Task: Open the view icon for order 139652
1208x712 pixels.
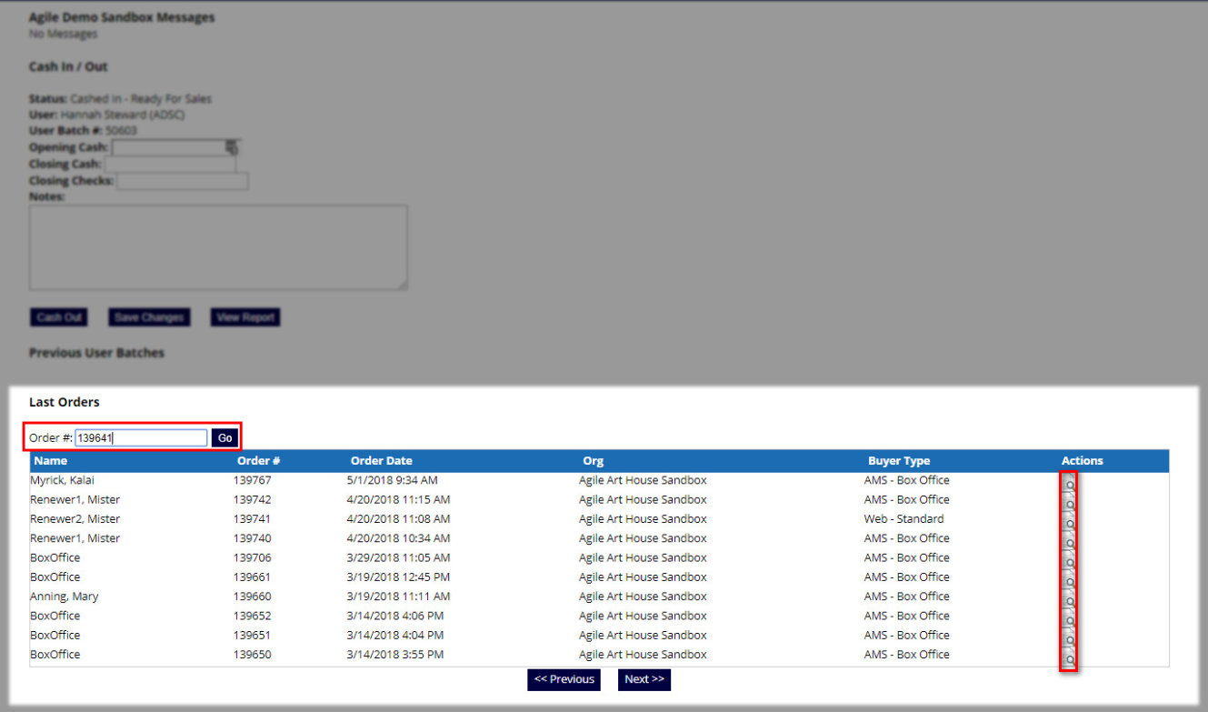Action: pos(1069,619)
